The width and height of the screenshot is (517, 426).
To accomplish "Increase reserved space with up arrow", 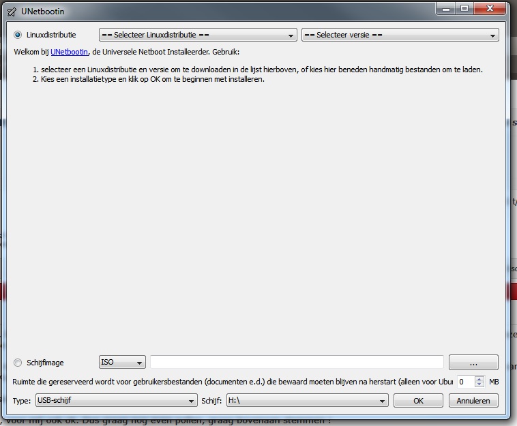I will coord(479,379).
